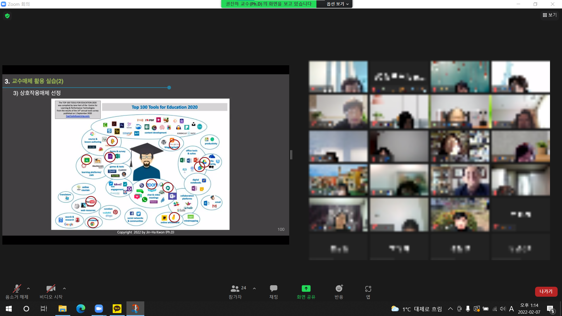Open participants panel (참가자)

(235, 292)
